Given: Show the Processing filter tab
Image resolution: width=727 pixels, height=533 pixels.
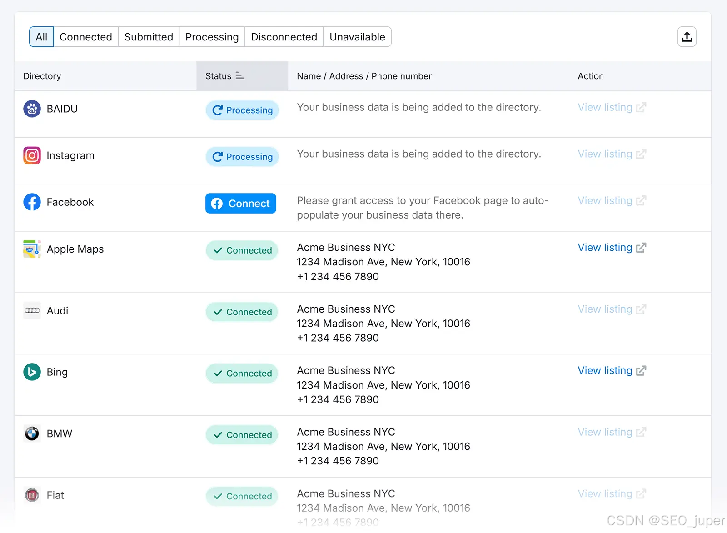Looking at the screenshot, I should pos(212,37).
